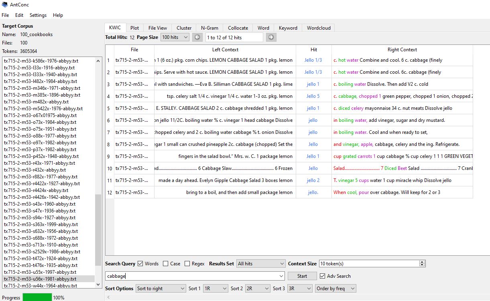Image resolution: width=490 pixels, height=301 pixels.
Task: Select file tx715-2-m53-s363x-1999-abbyy.txt
Action: click(x=41, y=224)
